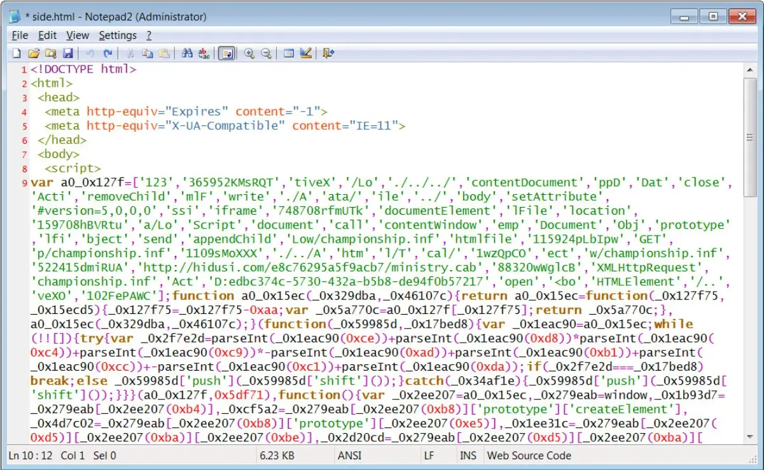Image resolution: width=764 pixels, height=470 pixels.
Task: Open Replace with the ab-ac icon
Action: coord(204,53)
